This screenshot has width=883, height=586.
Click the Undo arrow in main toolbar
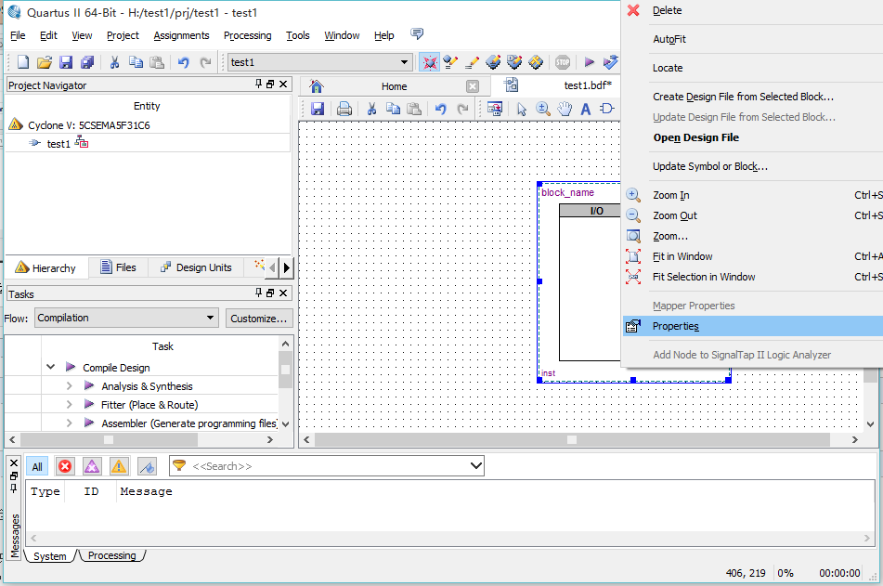click(184, 62)
